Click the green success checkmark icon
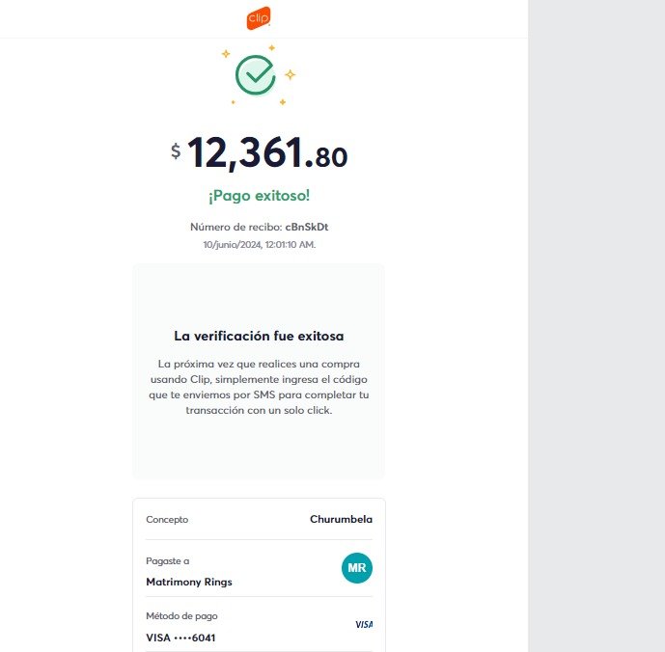 256,74
